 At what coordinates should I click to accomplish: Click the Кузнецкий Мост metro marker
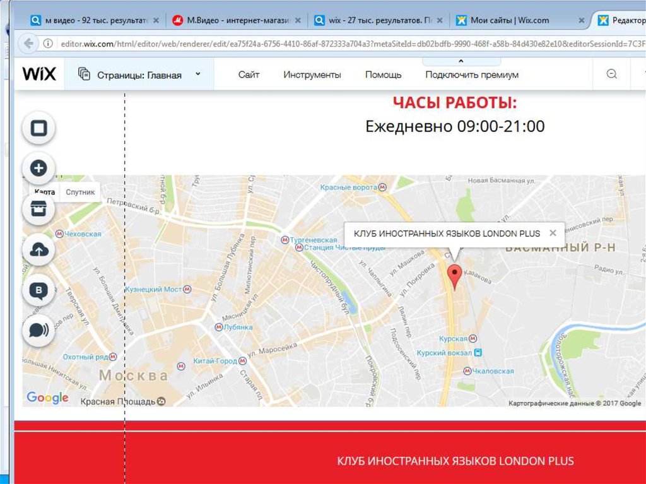(x=187, y=290)
